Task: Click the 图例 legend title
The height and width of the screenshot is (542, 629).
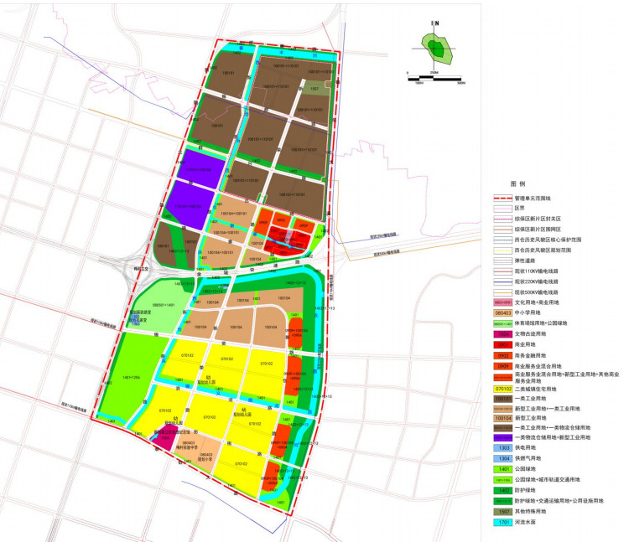Action: coord(517,183)
